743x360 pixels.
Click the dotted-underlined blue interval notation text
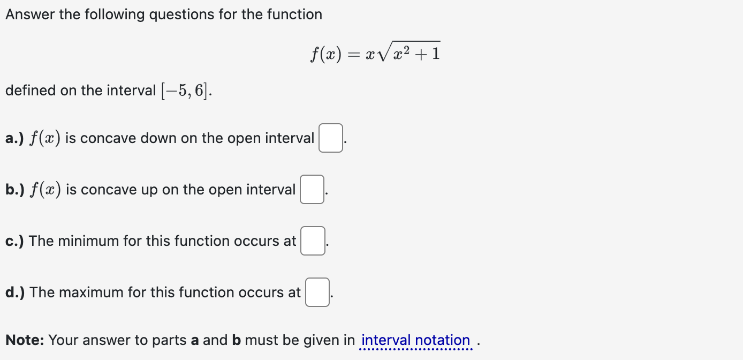pyautogui.click(x=415, y=340)
